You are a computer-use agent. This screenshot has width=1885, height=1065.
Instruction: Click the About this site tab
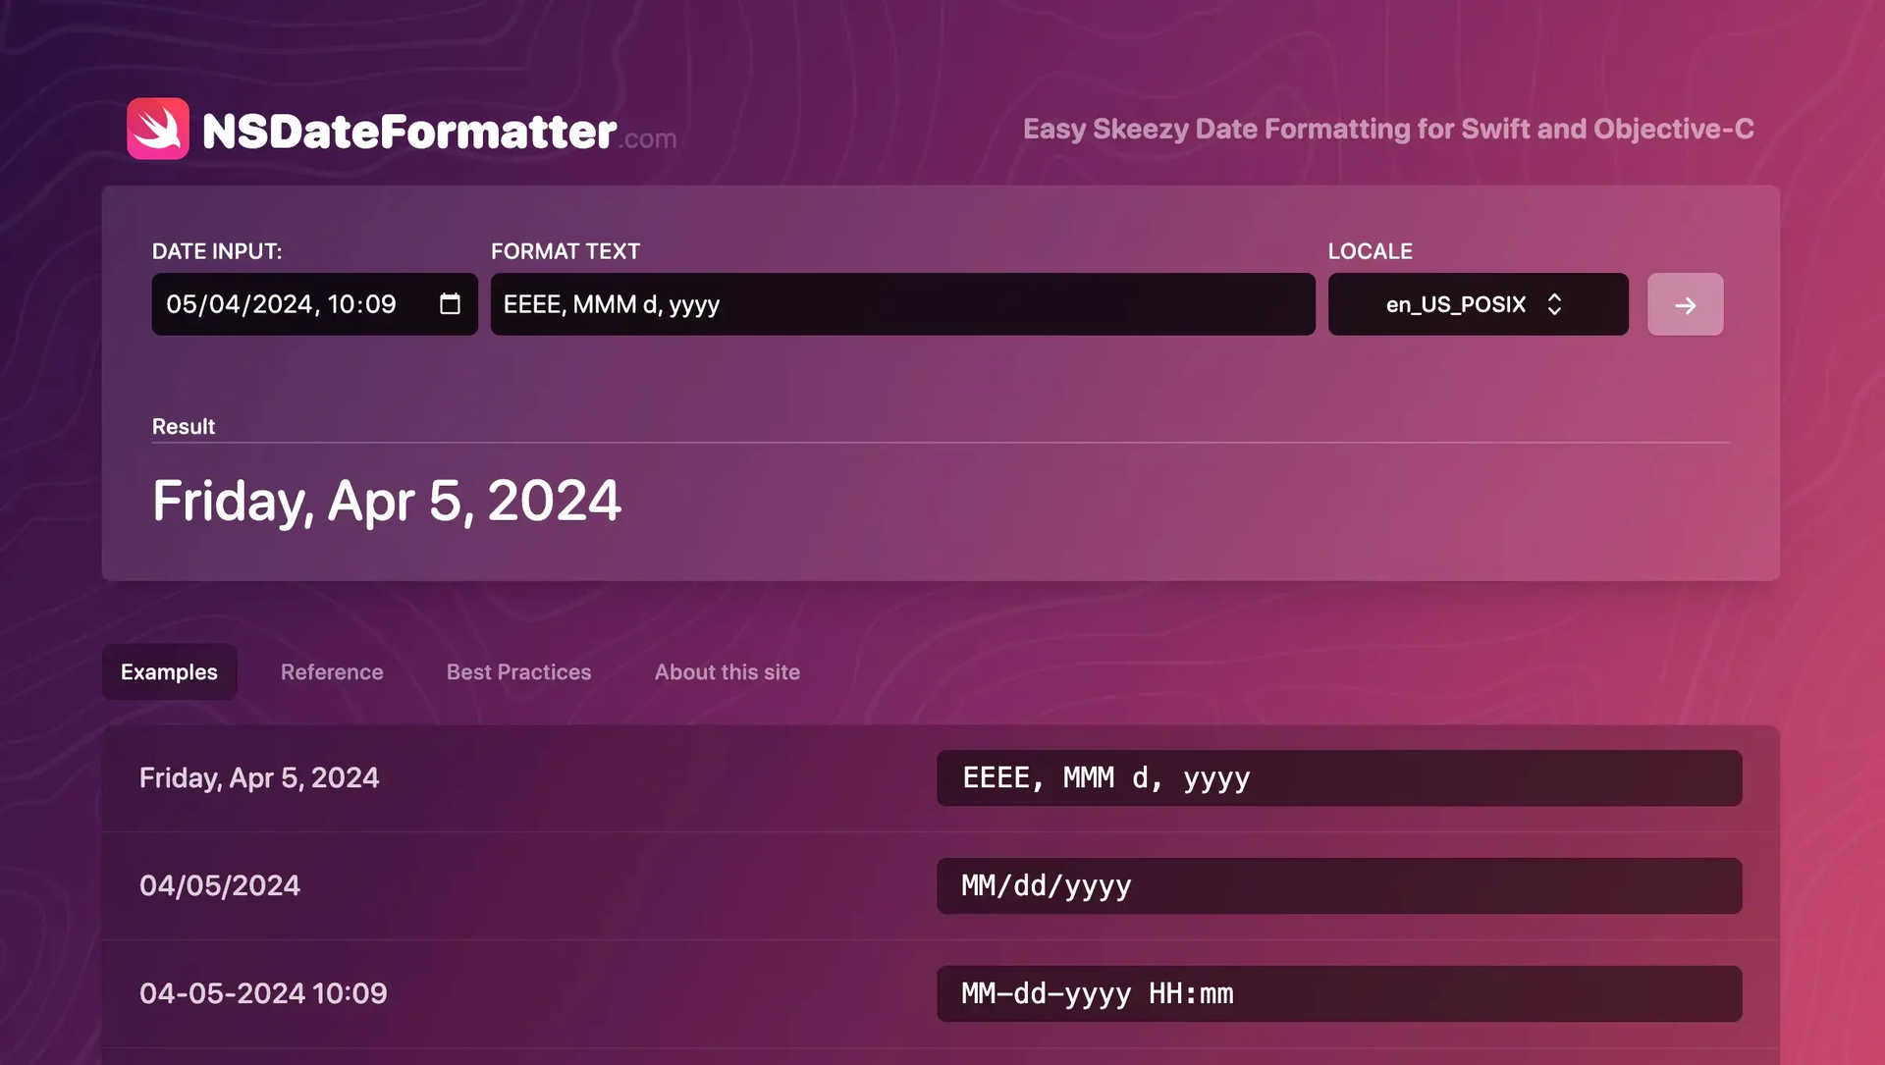tap(727, 670)
